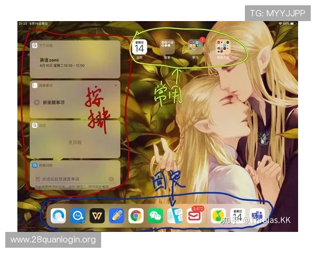The height and width of the screenshot is (253, 316).
Task: Open the Quark browser app in the dock
Action: pyautogui.click(x=58, y=216)
